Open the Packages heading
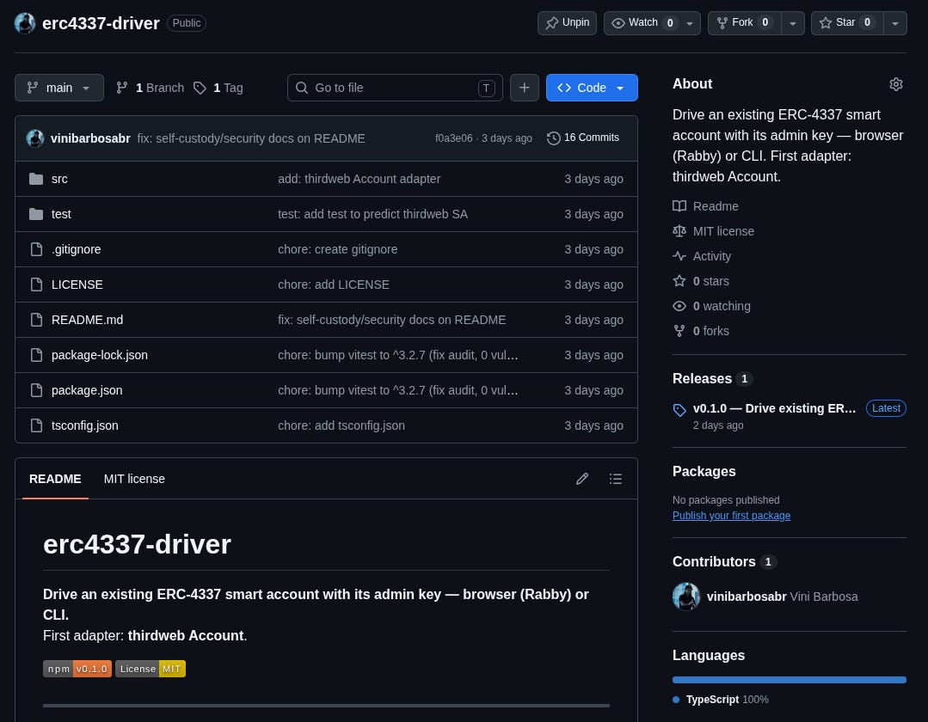The height and width of the screenshot is (722, 928). tap(704, 471)
